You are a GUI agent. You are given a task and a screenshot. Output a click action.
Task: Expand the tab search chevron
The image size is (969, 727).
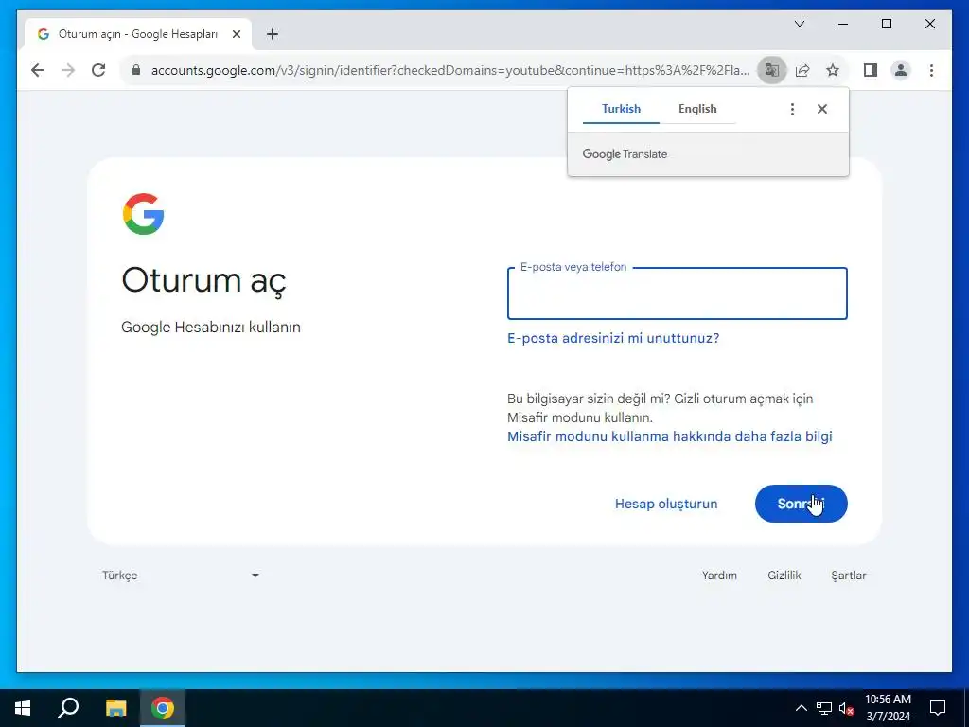coord(799,24)
